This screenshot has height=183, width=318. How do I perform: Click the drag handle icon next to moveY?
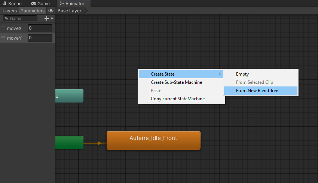click(x=3, y=38)
